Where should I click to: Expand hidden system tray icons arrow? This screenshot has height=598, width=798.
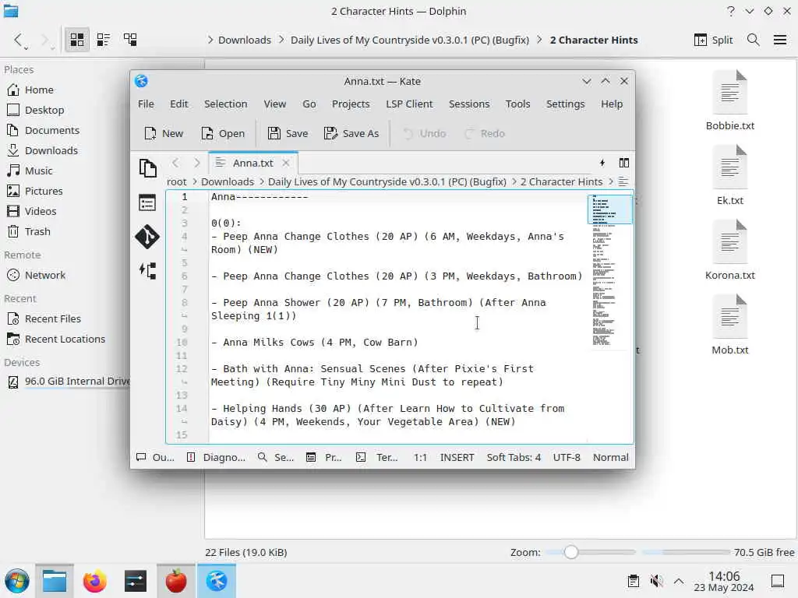click(x=679, y=581)
